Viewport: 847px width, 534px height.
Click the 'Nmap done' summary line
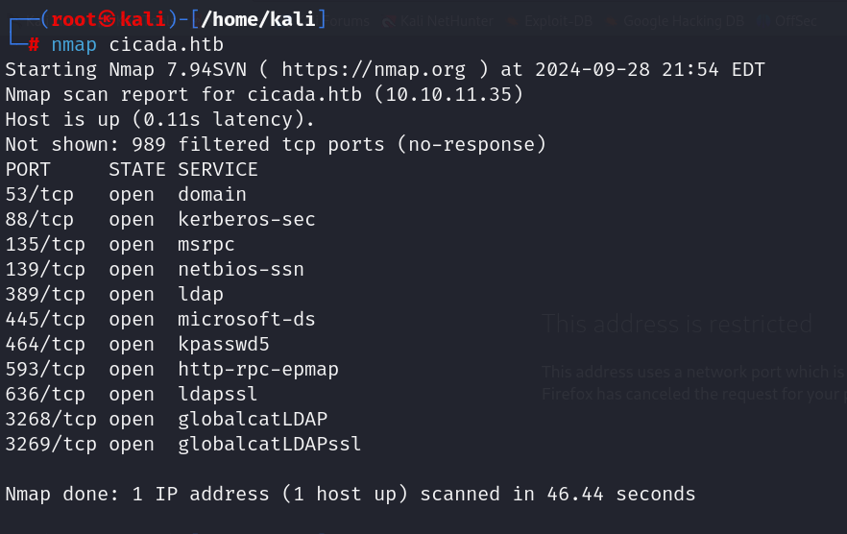click(x=351, y=494)
